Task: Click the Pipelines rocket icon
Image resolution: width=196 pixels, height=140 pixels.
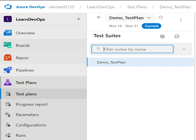Action: [8, 70]
